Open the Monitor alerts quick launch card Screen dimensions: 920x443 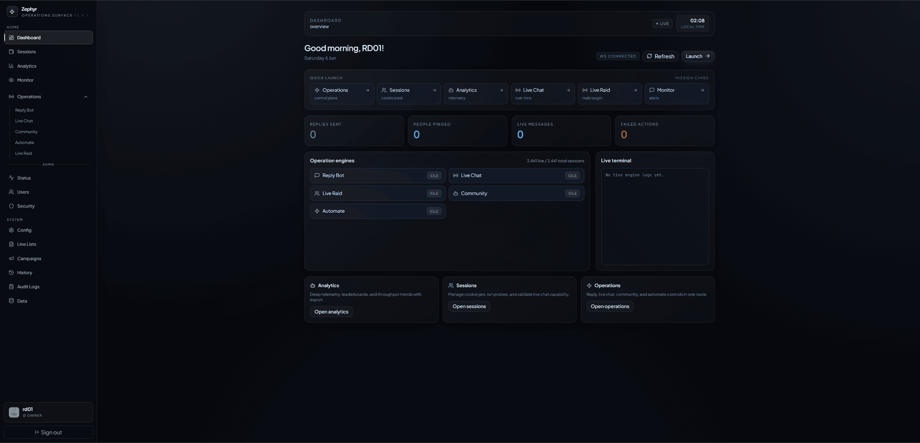[x=677, y=94]
